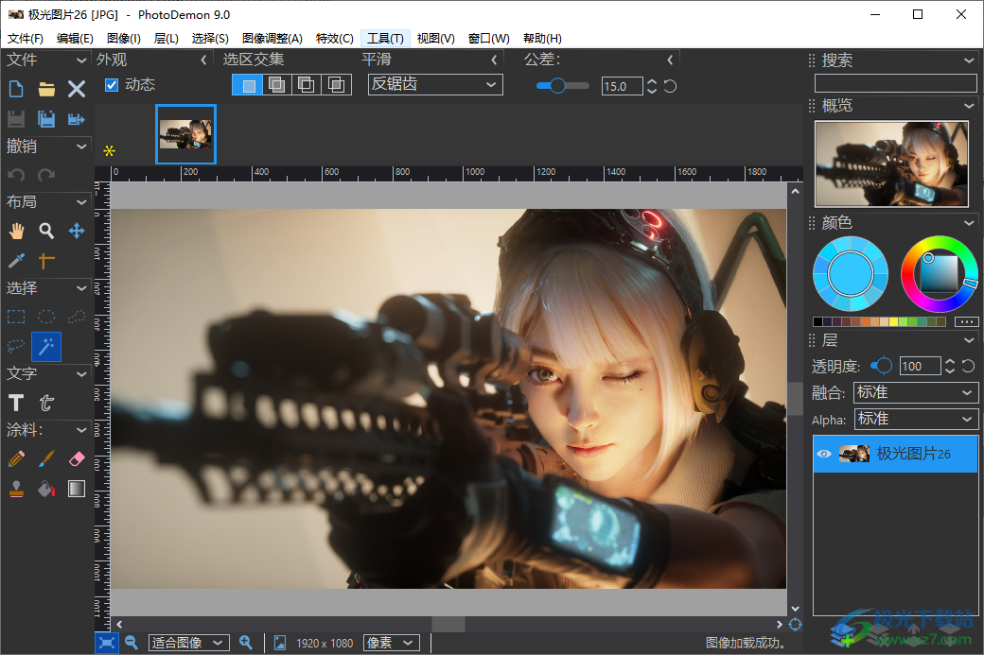Click the current color blue circle

coord(851,274)
